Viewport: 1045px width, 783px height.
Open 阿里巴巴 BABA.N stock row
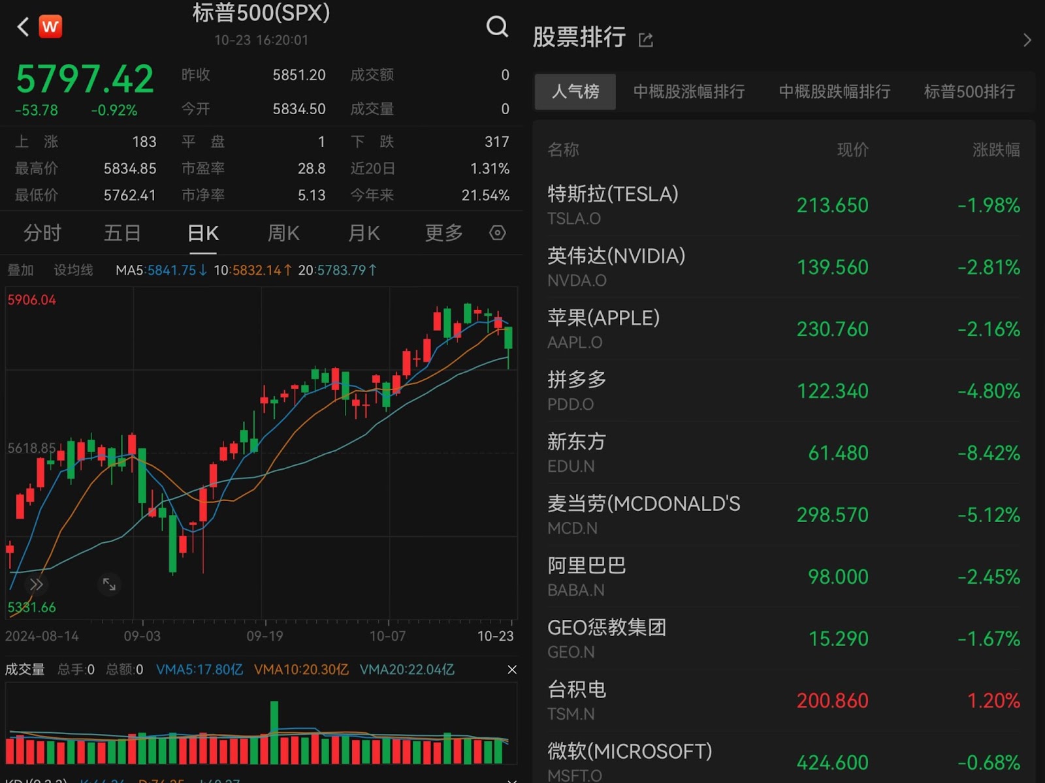(x=784, y=577)
